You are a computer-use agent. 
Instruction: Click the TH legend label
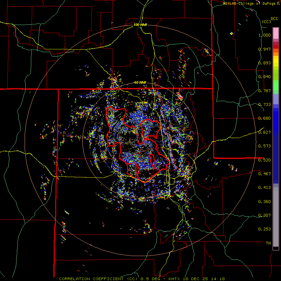pos(268,243)
